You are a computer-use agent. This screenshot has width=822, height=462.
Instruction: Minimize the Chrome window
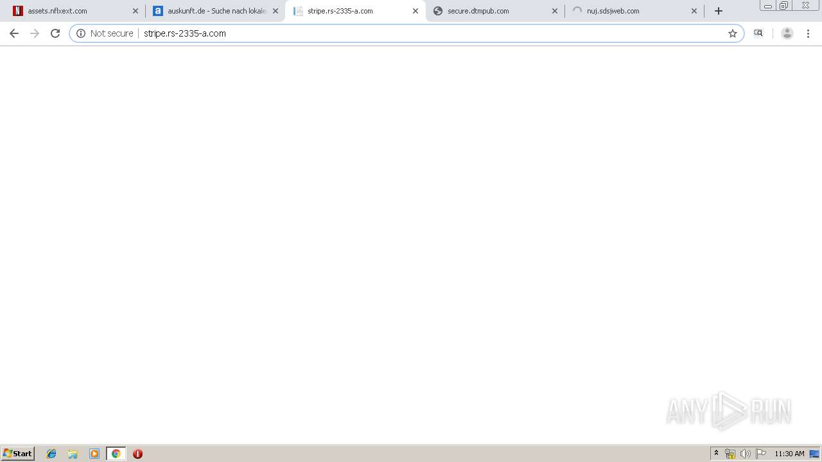(768, 6)
